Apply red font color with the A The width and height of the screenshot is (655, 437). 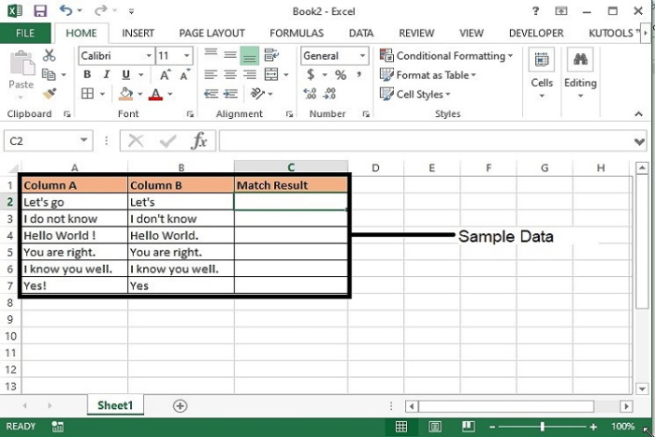[x=156, y=94]
